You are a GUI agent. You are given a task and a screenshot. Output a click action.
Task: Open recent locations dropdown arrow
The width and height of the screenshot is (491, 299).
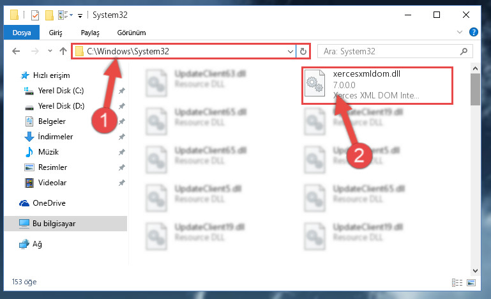click(x=50, y=50)
